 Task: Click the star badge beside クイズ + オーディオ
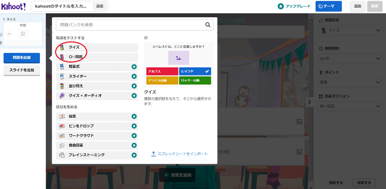tap(134, 96)
